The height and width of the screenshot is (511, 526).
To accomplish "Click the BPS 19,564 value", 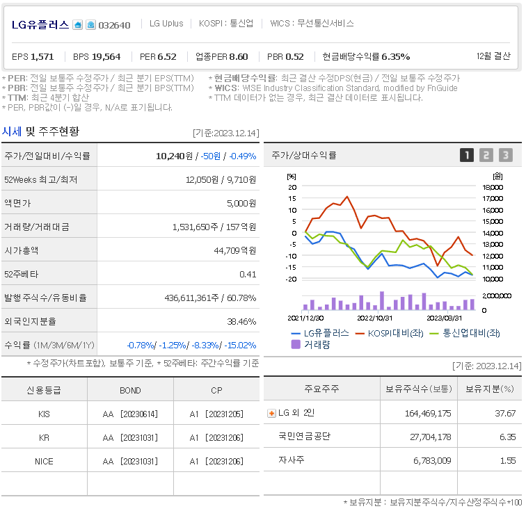I will coord(97,57).
